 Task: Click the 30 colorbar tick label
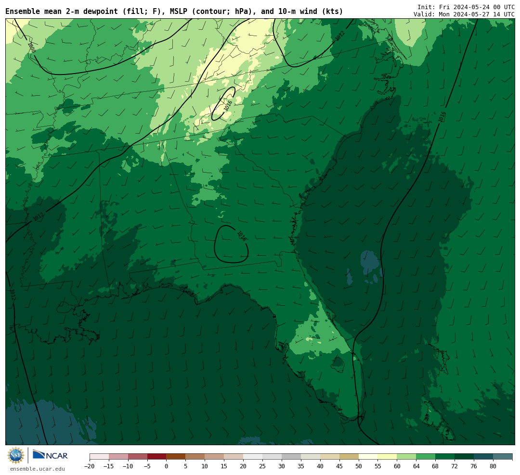click(282, 466)
